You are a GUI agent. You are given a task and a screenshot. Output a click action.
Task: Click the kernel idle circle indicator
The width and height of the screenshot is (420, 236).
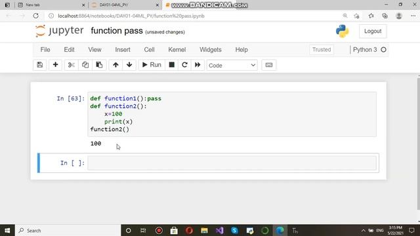coord(383,50)
